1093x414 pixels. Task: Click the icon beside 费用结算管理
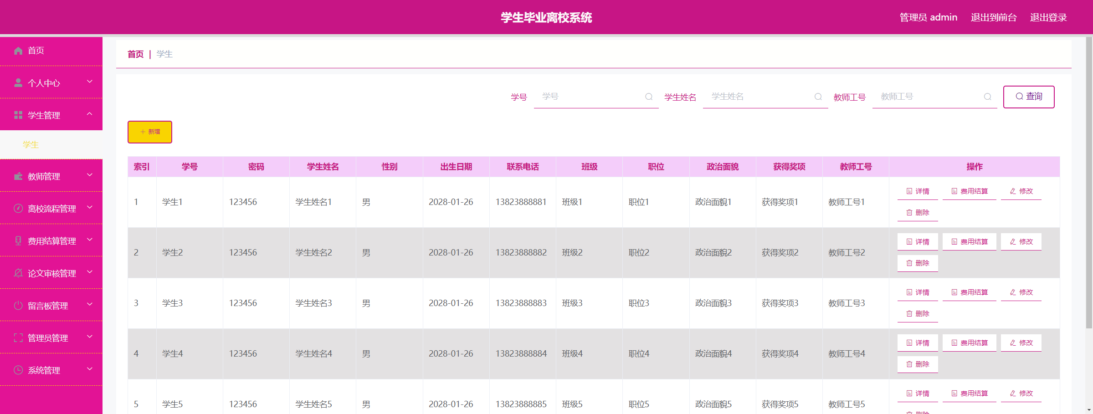click(x=18, y=241)
